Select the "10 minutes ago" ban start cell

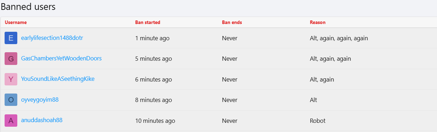pyautogui.click(x=155, y=121)
